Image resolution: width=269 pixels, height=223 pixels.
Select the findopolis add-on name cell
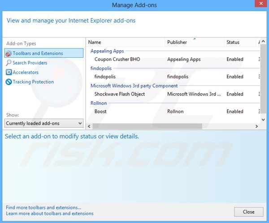[x=105, y=77]
